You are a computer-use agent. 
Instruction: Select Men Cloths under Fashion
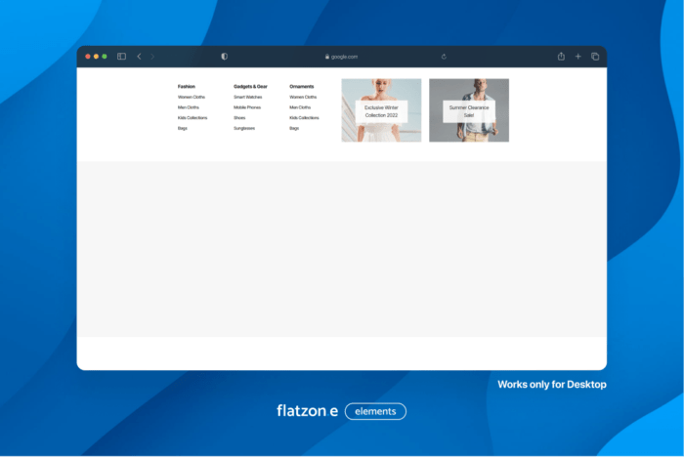point(190,107)
